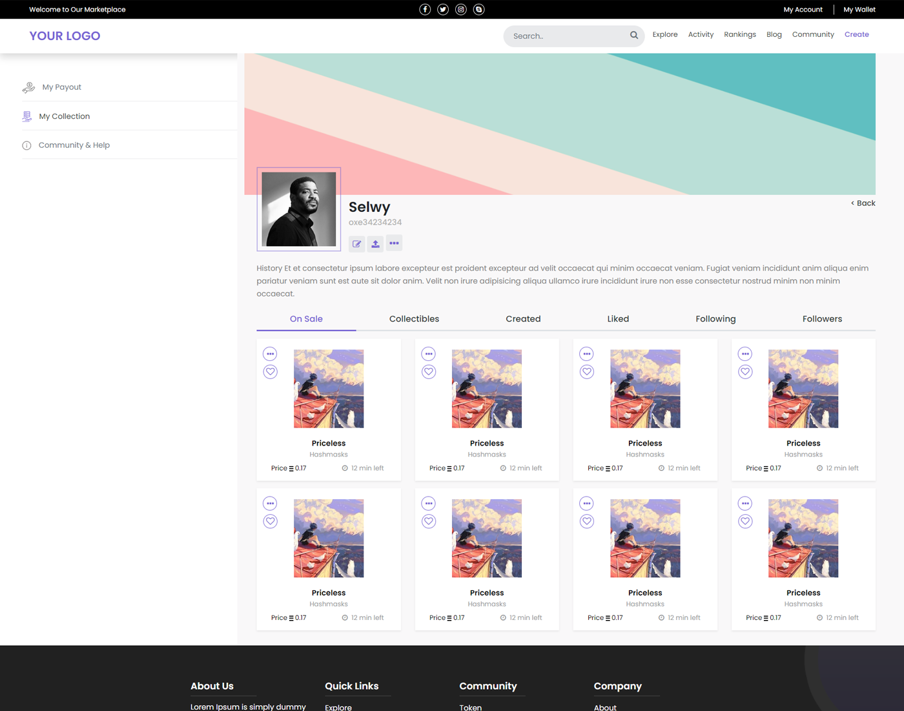
Task: Open more options menu under profile name
Action: click(394, 243)
